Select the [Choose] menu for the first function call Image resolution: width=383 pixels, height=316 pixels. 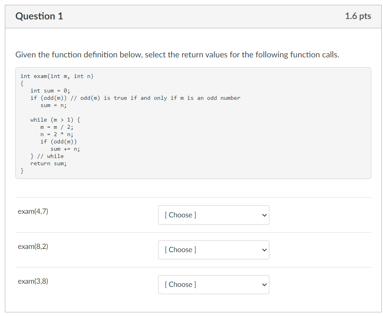pos(214,215)
